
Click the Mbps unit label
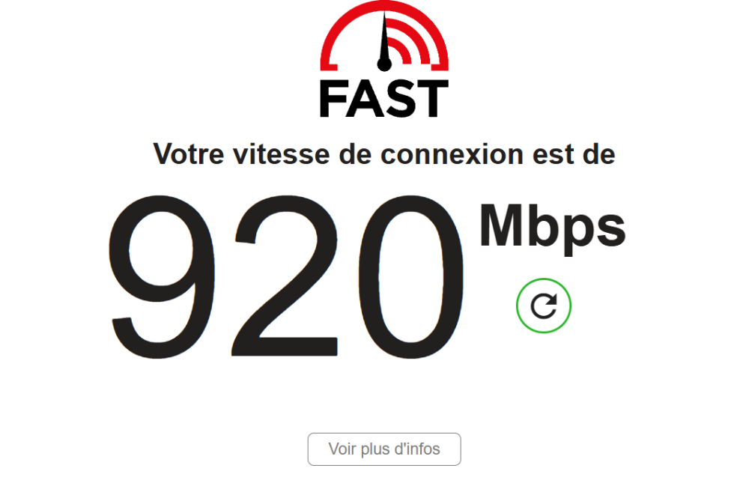point(553,228)
